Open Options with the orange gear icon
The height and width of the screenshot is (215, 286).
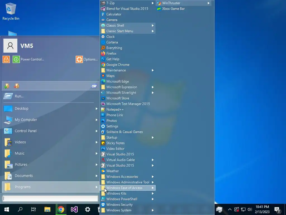point(79,59)
